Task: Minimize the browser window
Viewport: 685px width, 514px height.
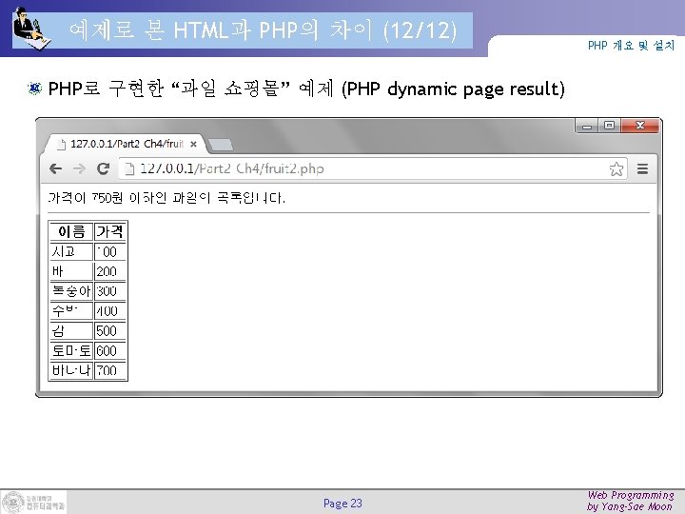Action: click(x=587, y=126)
